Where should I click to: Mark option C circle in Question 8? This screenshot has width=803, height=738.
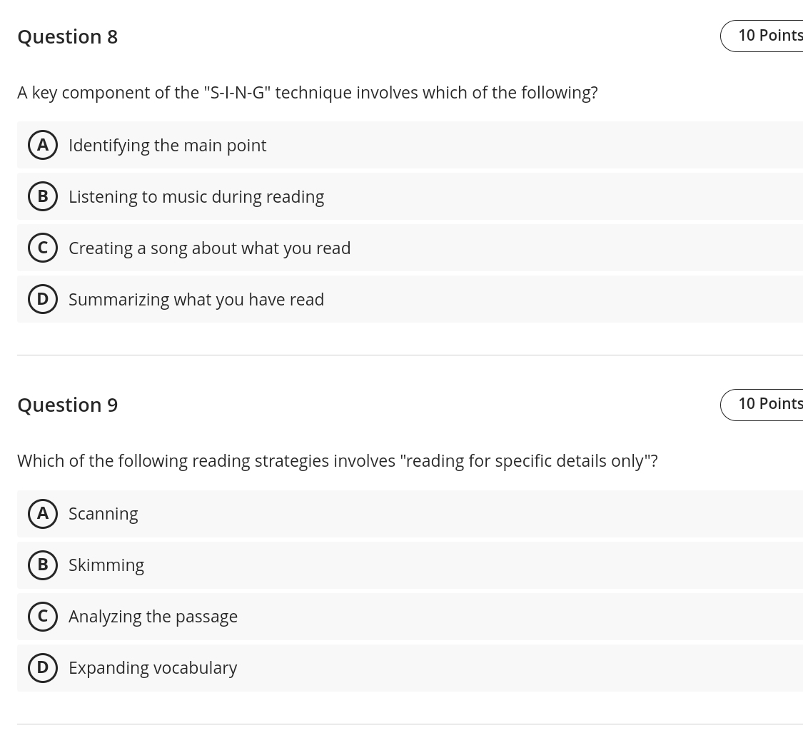click(x=43, y=248)
